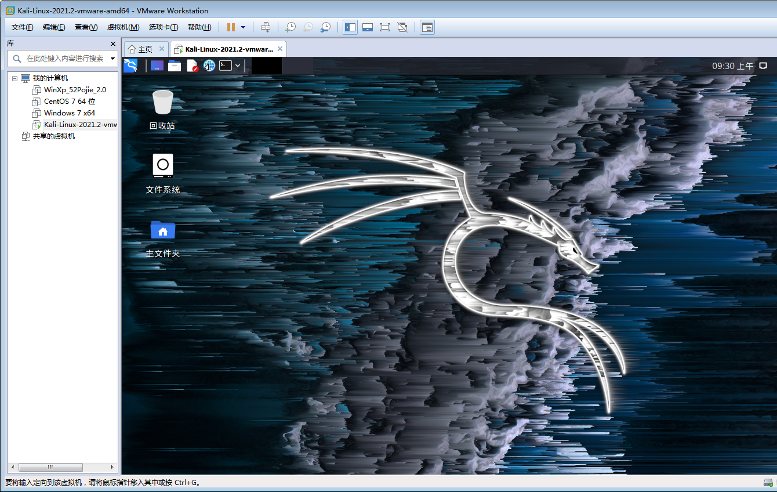The width and height of the screenshot is (777, 492).
Task: Click the library scrollbar left arrow
Action: (x=12, y=467)
